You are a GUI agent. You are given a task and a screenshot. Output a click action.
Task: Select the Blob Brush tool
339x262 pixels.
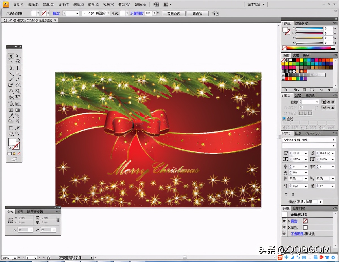[11, 85]
